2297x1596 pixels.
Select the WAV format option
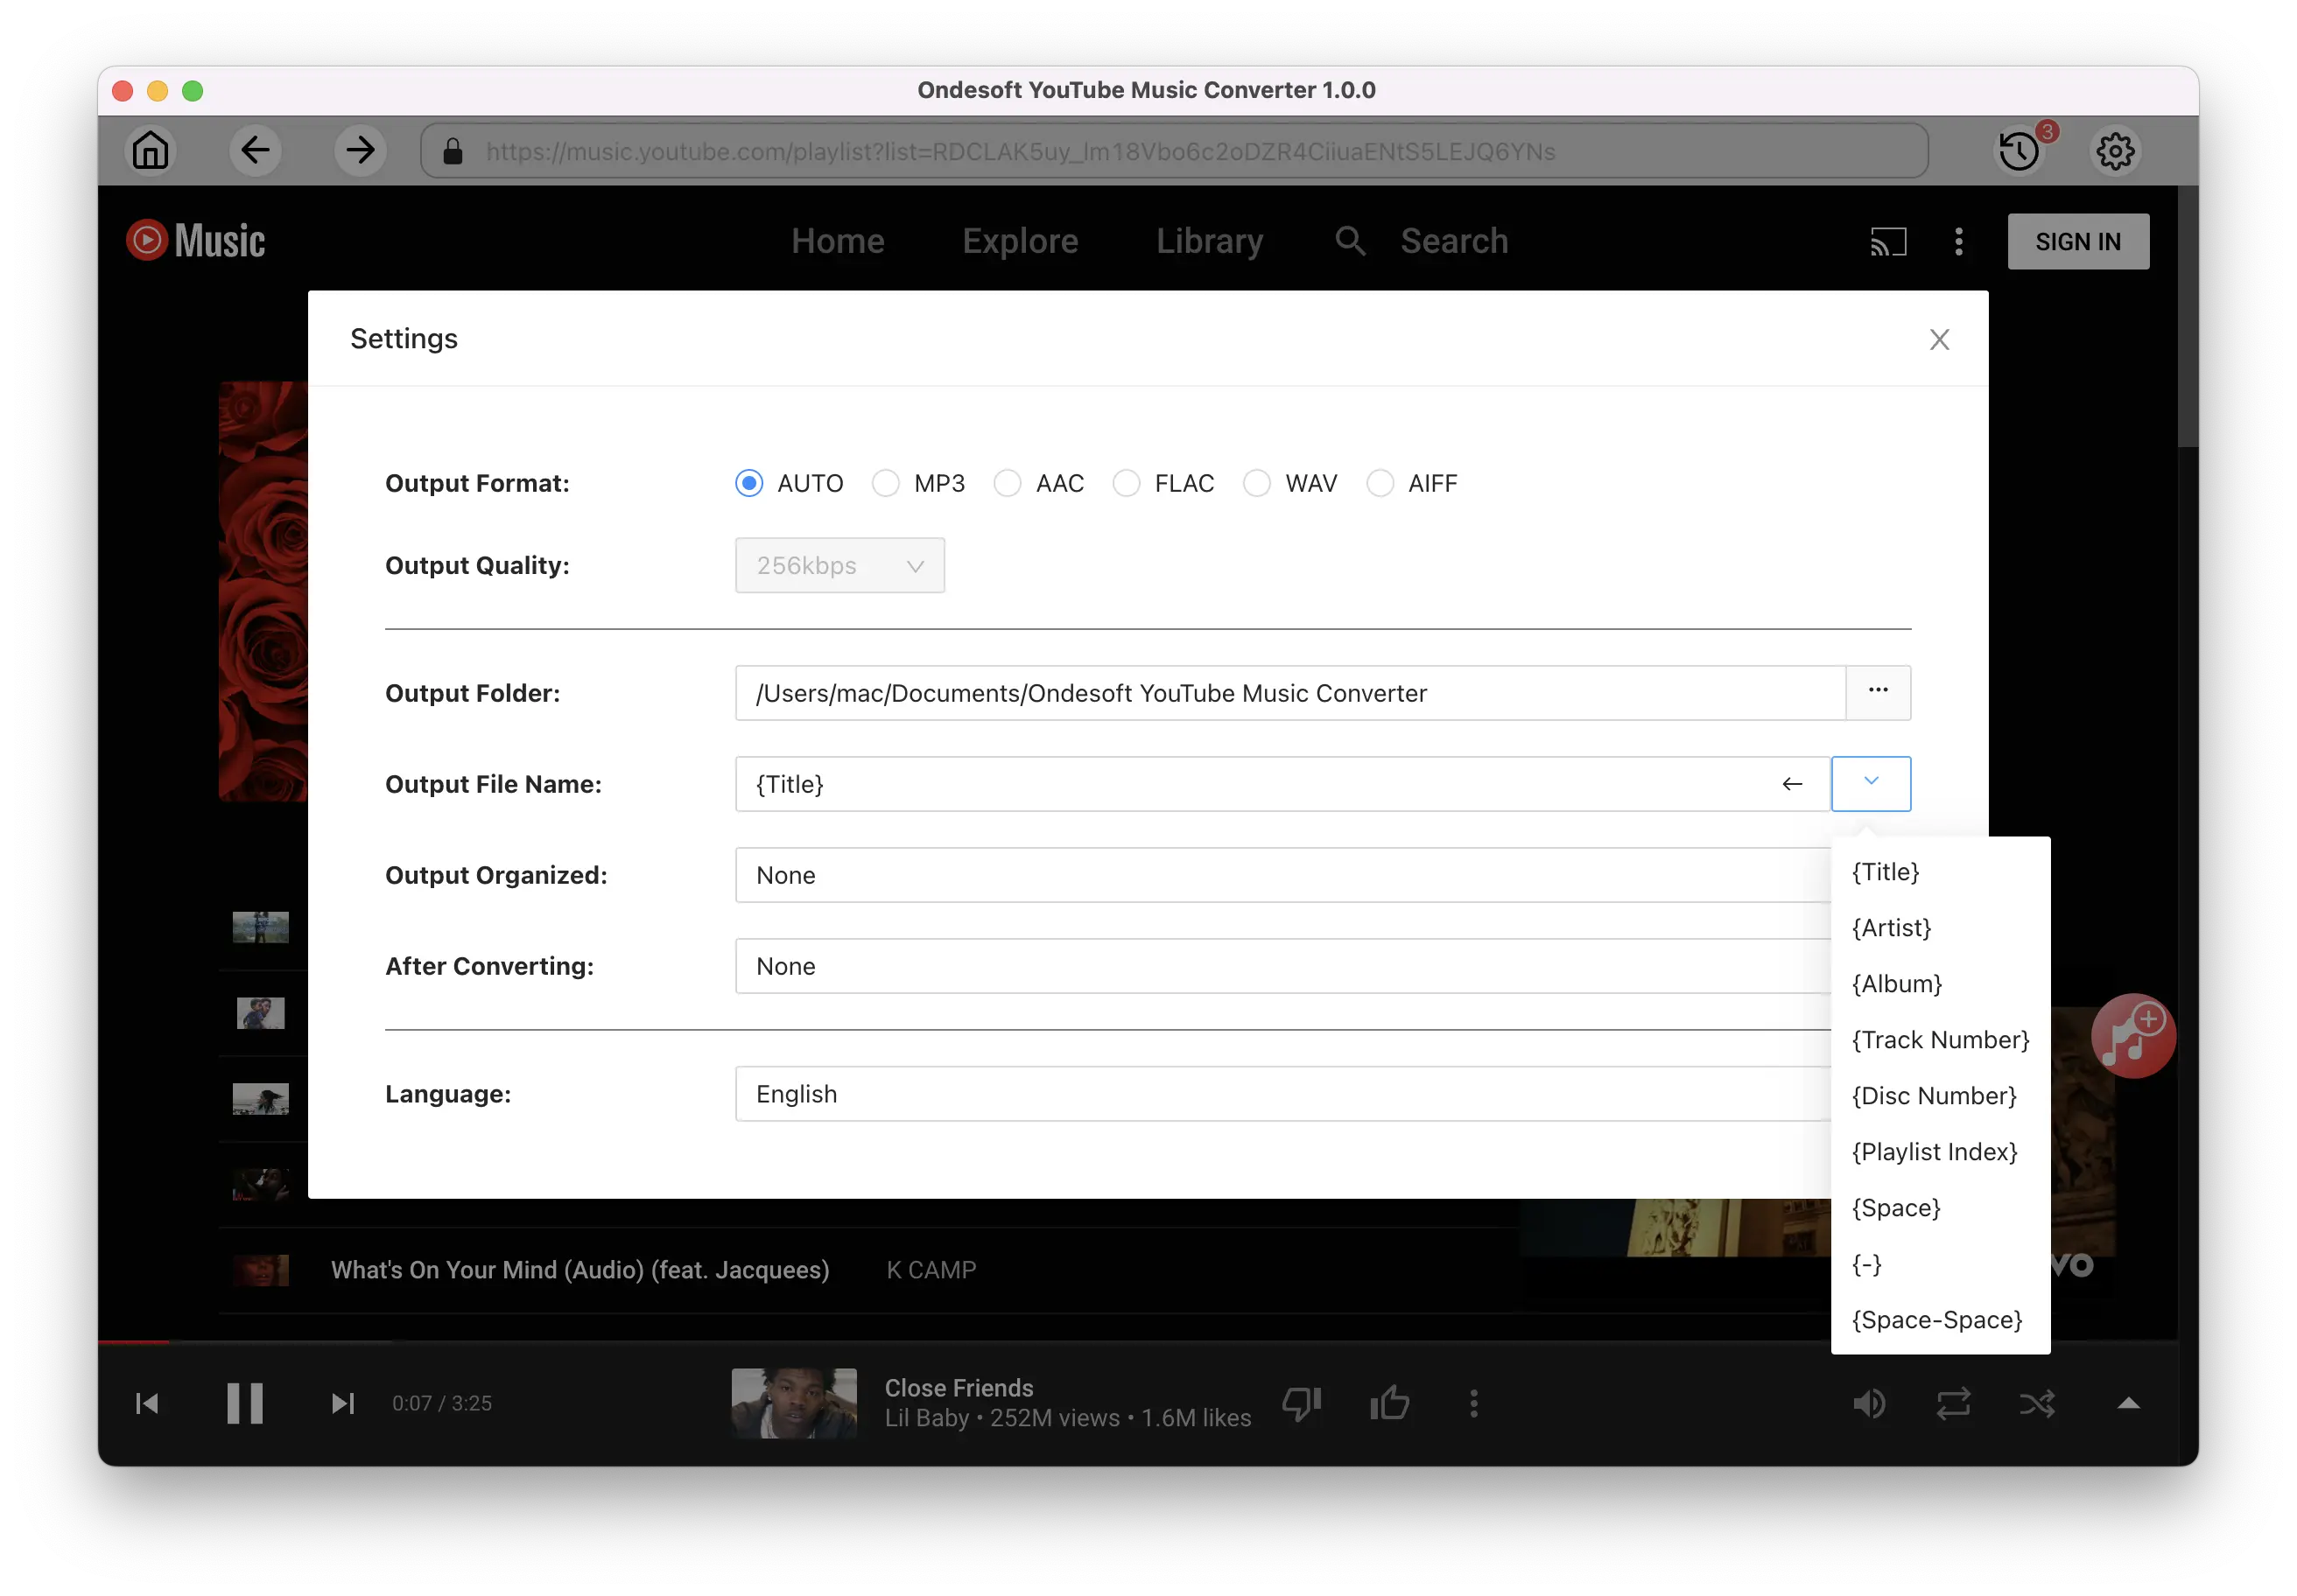point(1256,483)
